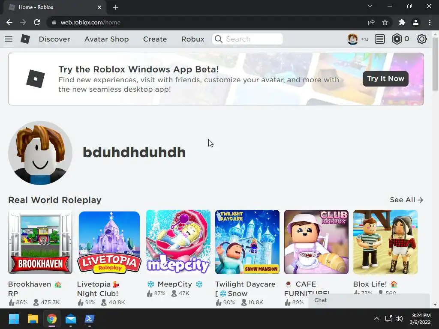This screenshot has width=439, height=329.
Task: View site information lock icon
Action: coord(54,22)
